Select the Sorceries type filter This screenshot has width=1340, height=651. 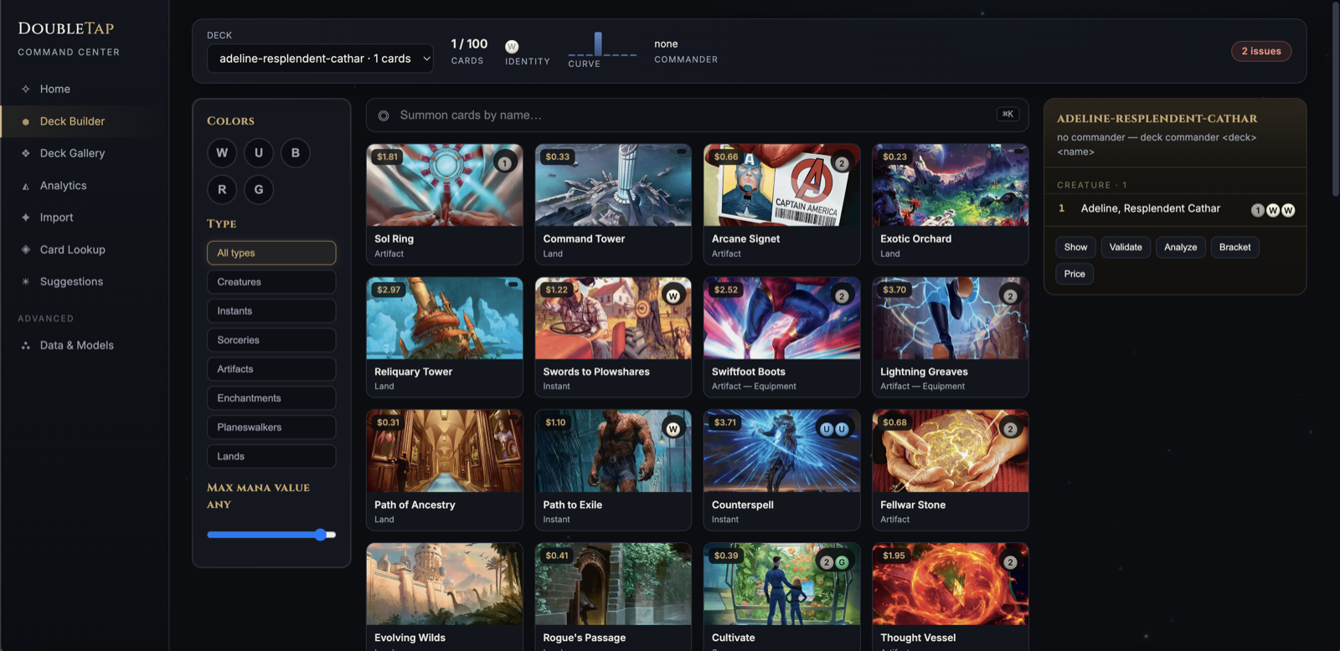271,341
